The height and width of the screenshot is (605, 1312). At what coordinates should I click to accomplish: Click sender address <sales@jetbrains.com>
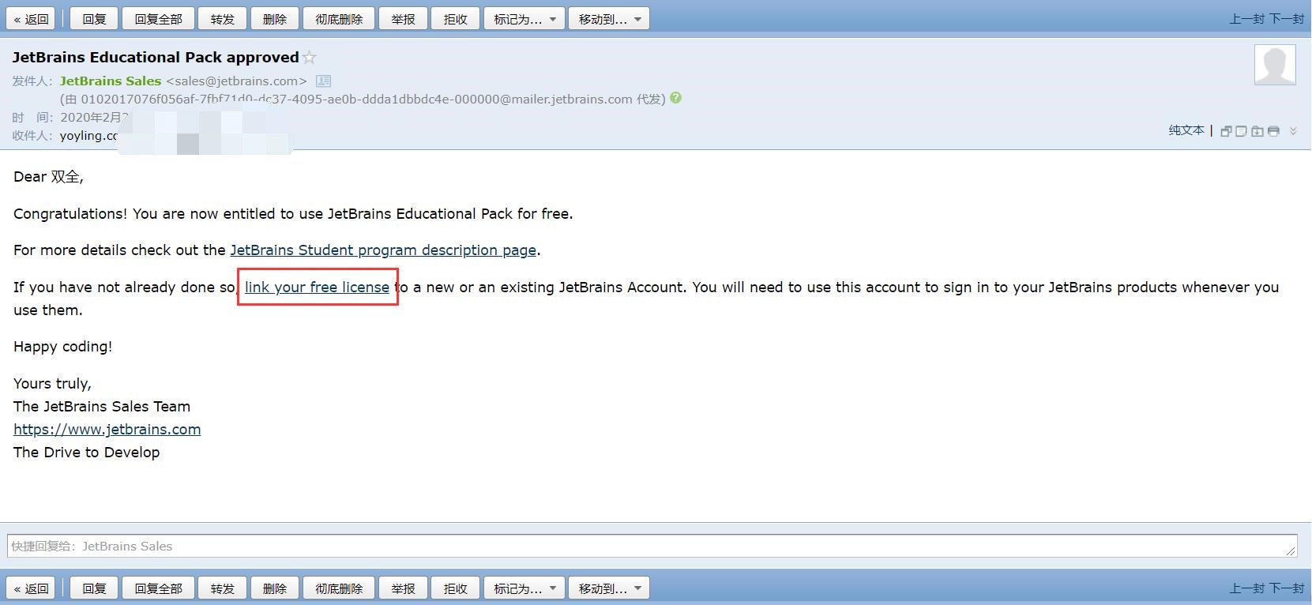tap(236, 81)
